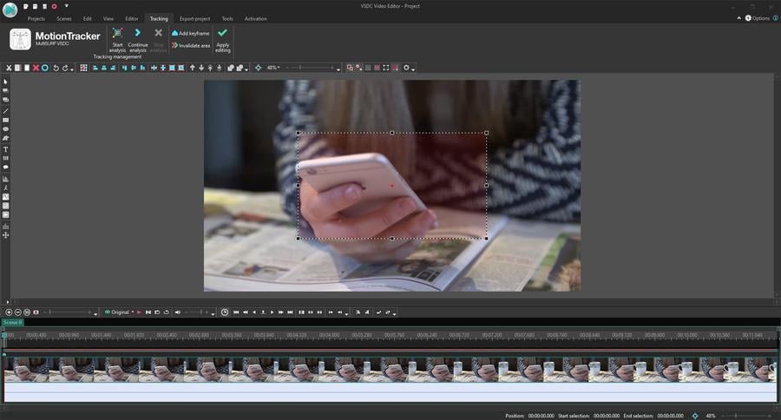Screen dimensions: 781x420
Task: Click the Start analysis icon
Action: [117, 33]
